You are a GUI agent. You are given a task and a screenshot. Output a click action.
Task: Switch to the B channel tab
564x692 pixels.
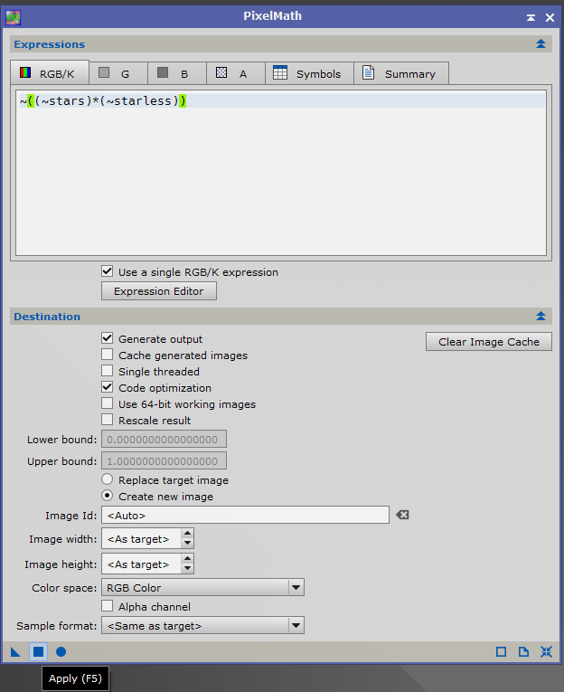177,73
